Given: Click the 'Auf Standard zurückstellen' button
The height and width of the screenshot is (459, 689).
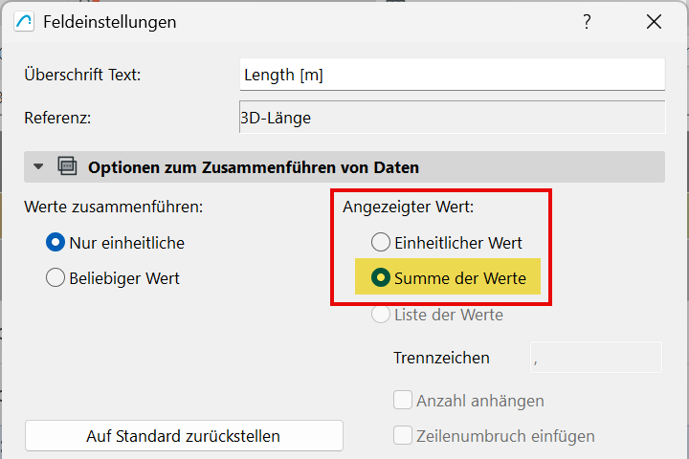Looking at the screenshot, I should 183,436.
